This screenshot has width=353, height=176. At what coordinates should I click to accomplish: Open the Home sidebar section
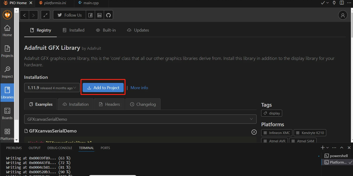pos(7,31)
